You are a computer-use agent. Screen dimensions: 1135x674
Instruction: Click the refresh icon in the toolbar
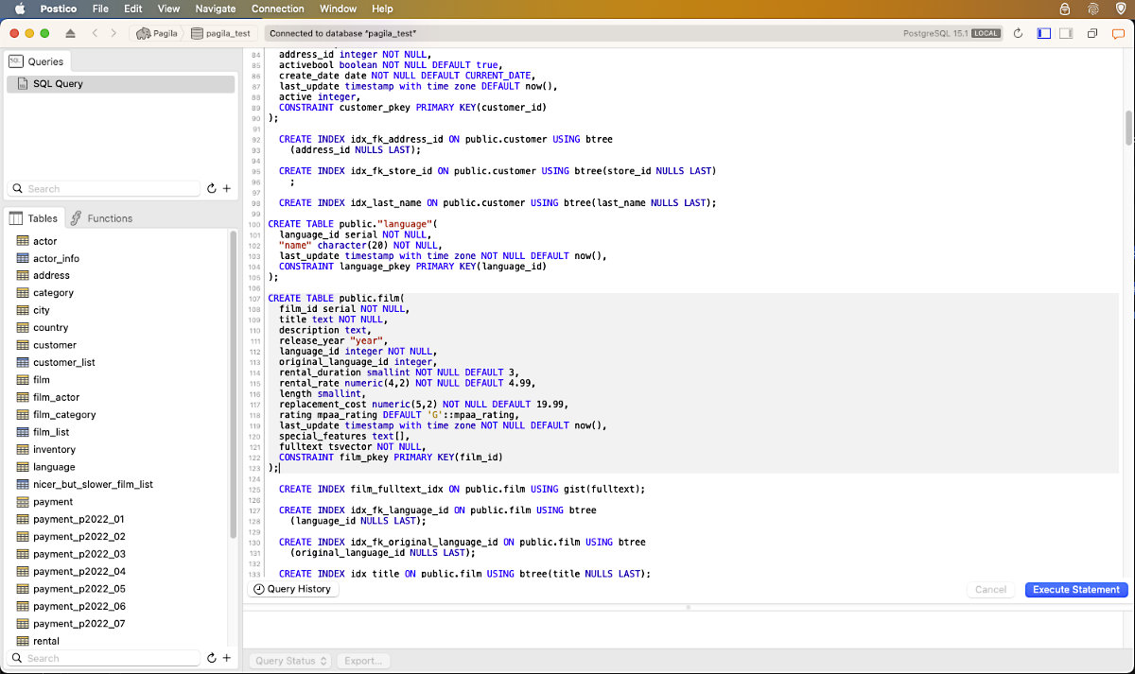pos(1018,33)
